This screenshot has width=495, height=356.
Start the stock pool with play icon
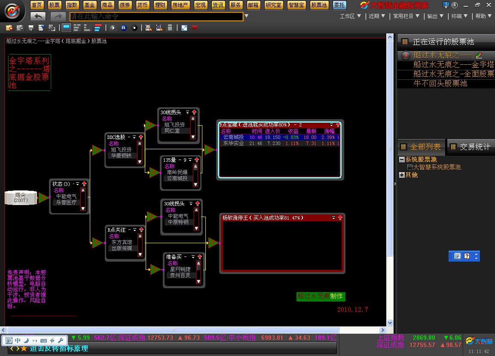pyautogui.click(x=113, y=28)
